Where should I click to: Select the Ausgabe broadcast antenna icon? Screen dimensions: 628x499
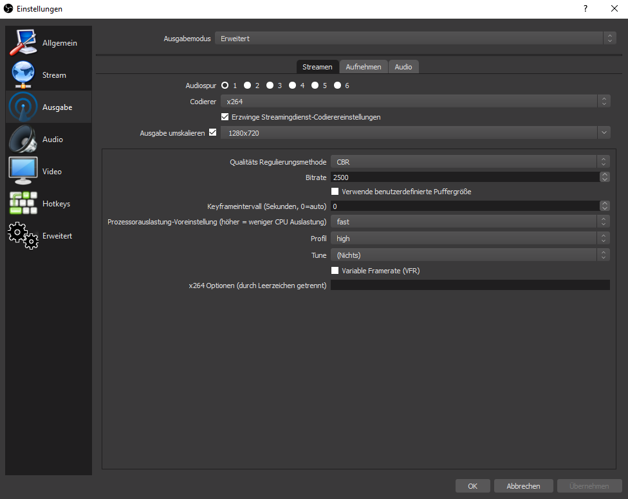tap(23, 107)
